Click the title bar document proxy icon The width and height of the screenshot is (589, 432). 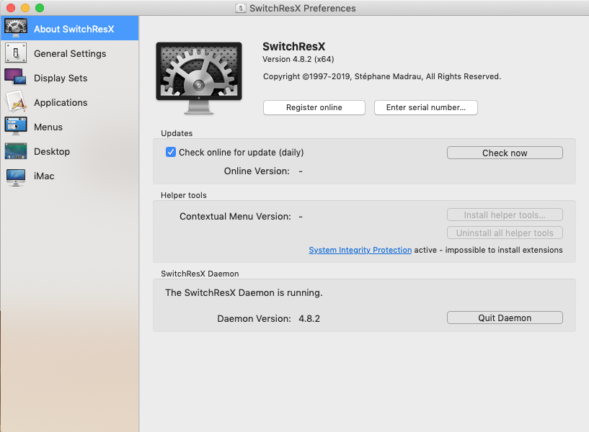click(241, 8)
